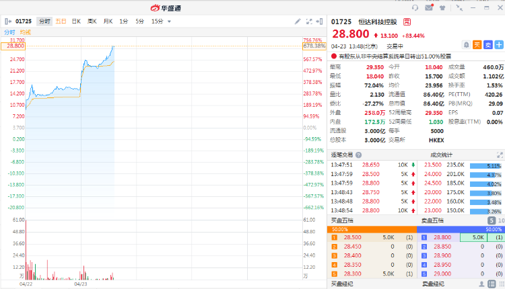Open the messages envelope icon

tap(429, 7)
